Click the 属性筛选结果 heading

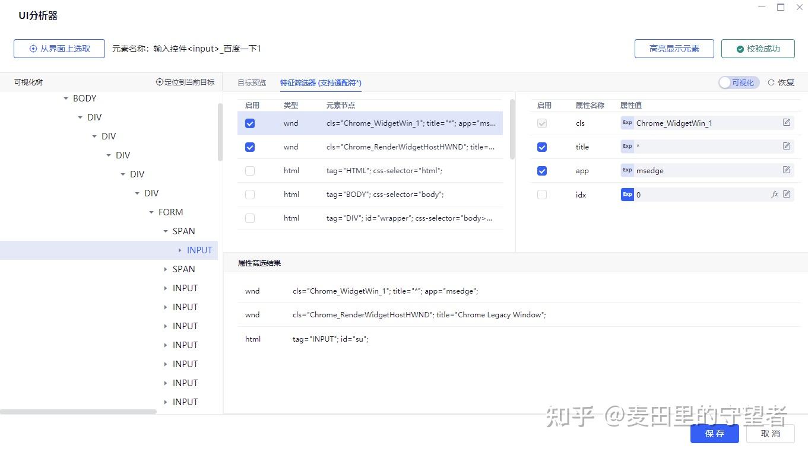click(x=259, y=263)
